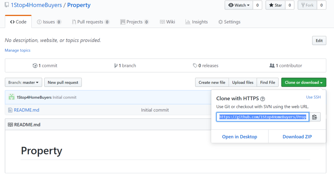Image resolution: width=334 pixels, height=179 pixels.
Task: View the 1 commit history link
Action: (x=45, y=66)
